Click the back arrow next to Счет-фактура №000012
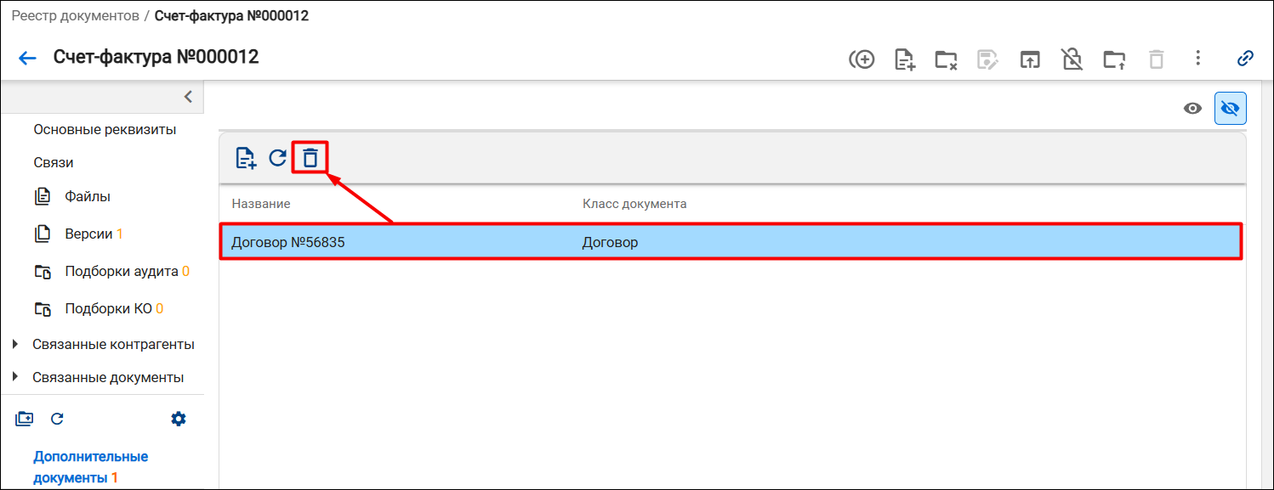The height and width of the screenshot is (490, 1274). click(x=27, y=59)
